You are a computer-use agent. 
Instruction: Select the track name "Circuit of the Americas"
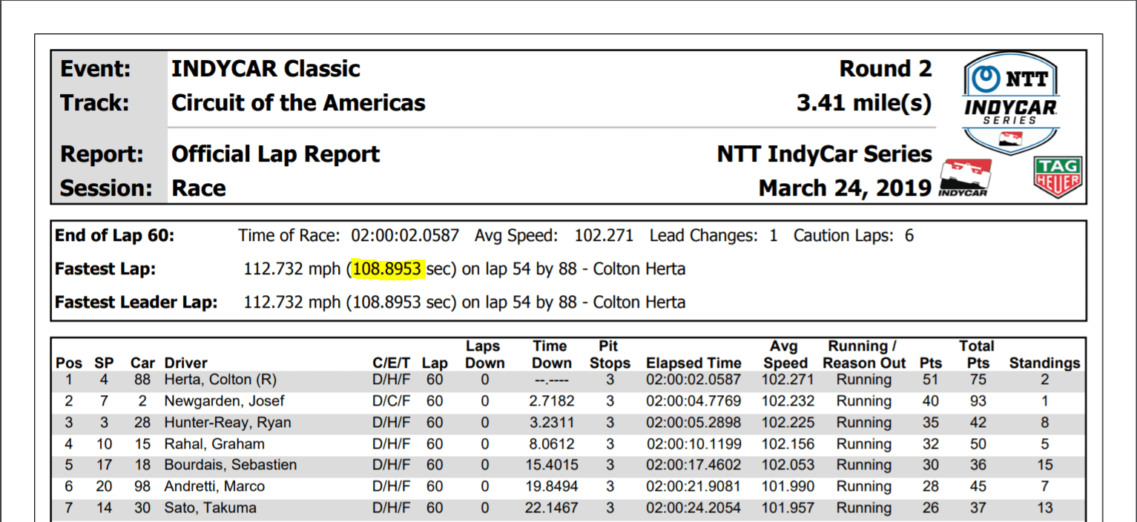point(298,103)
